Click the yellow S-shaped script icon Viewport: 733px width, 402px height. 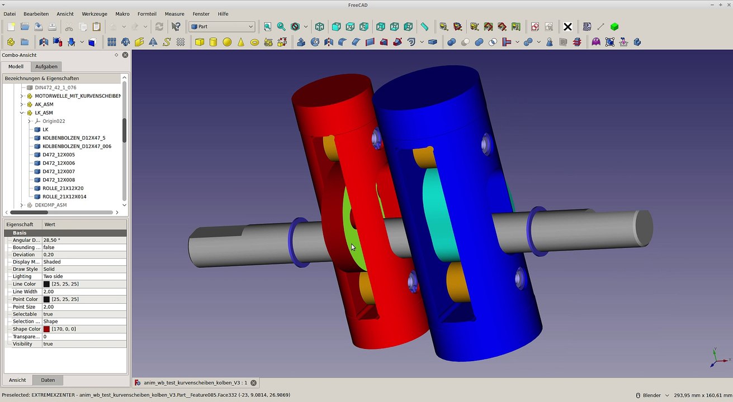point(167,42)
